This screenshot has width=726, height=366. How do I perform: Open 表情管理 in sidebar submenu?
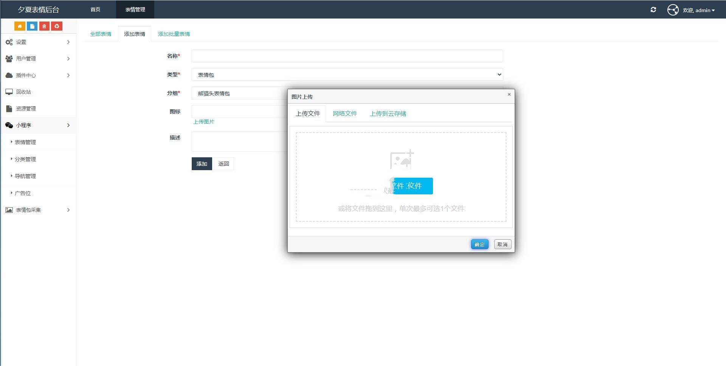coord(25,142)
